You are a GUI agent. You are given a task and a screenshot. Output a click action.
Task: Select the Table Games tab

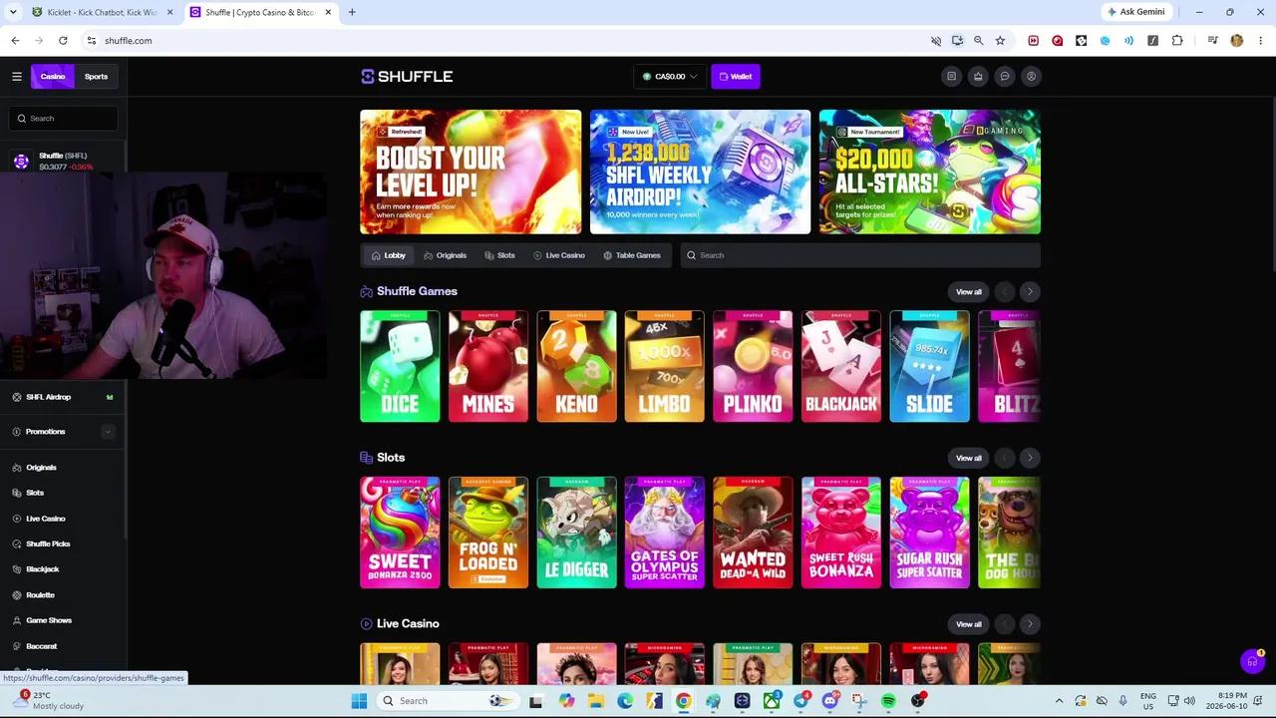(x=632, y=255)
